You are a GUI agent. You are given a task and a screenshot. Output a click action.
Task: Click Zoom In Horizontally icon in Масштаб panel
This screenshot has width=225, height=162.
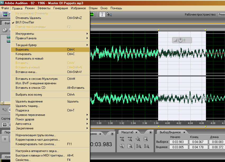click(x=122, y=139)
